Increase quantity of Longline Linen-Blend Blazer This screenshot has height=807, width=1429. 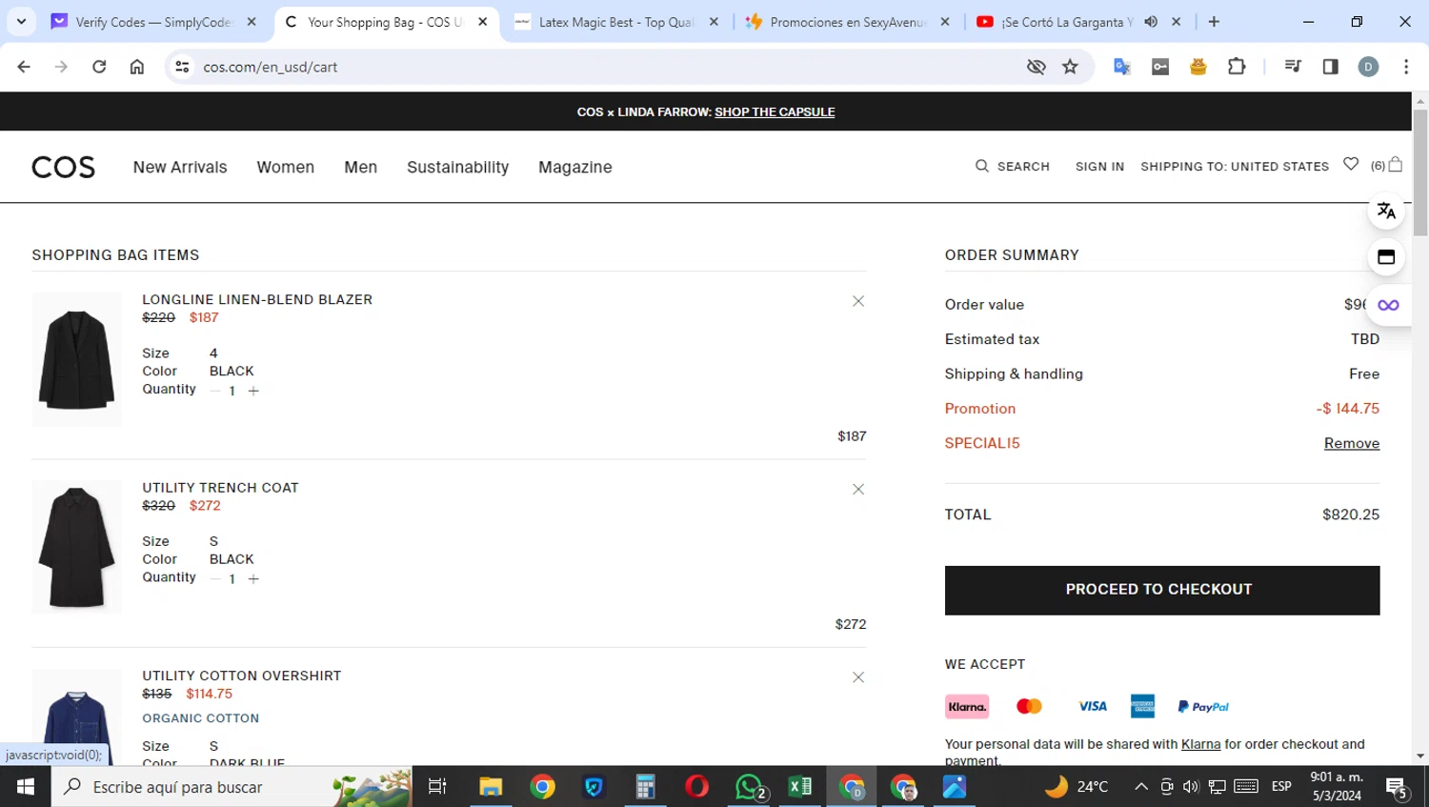pyautogui.click(x=253, y=391)
